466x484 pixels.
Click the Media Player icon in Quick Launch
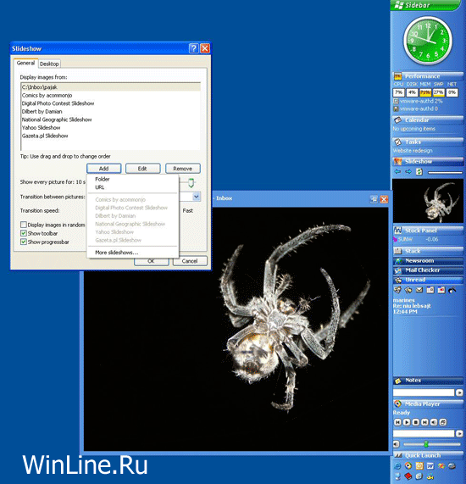[x=408, y=466]
